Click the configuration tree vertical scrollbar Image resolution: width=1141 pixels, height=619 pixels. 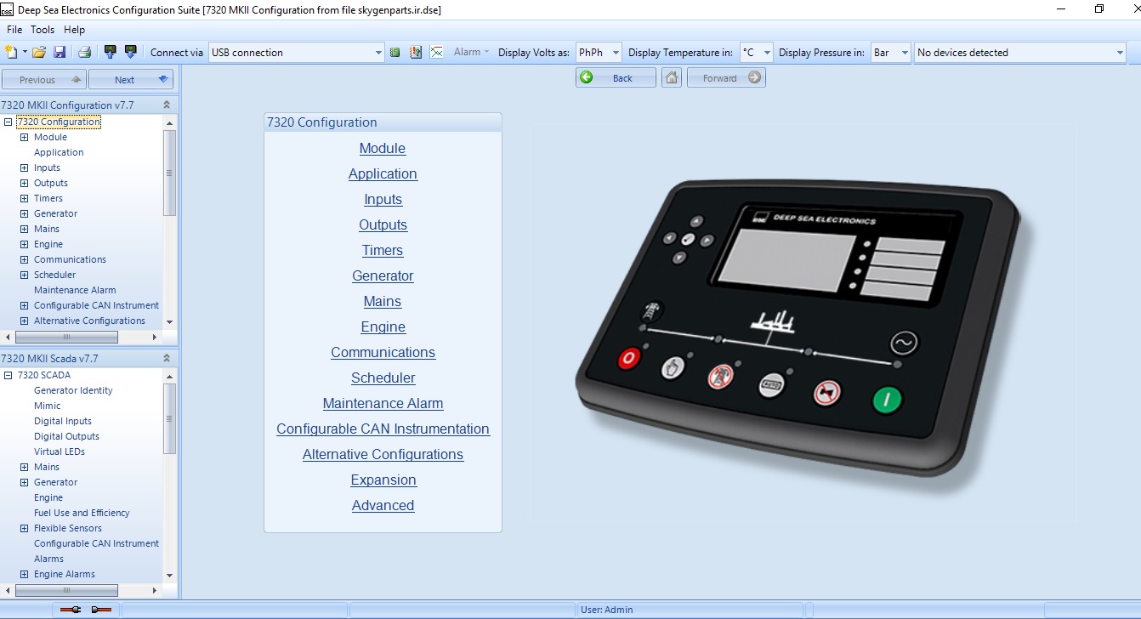pos(169,173)
